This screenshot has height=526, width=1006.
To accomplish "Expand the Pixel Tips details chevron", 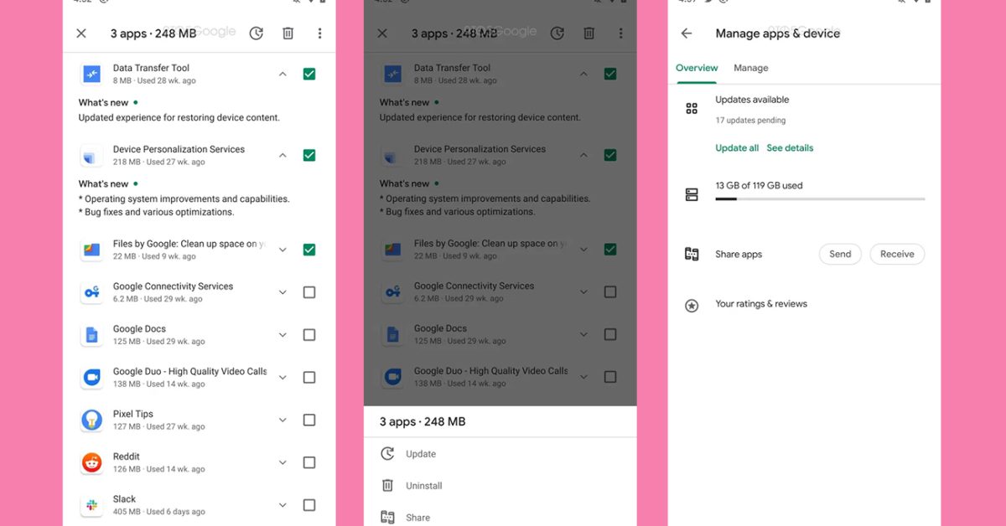I will click(x=283, y=420).
